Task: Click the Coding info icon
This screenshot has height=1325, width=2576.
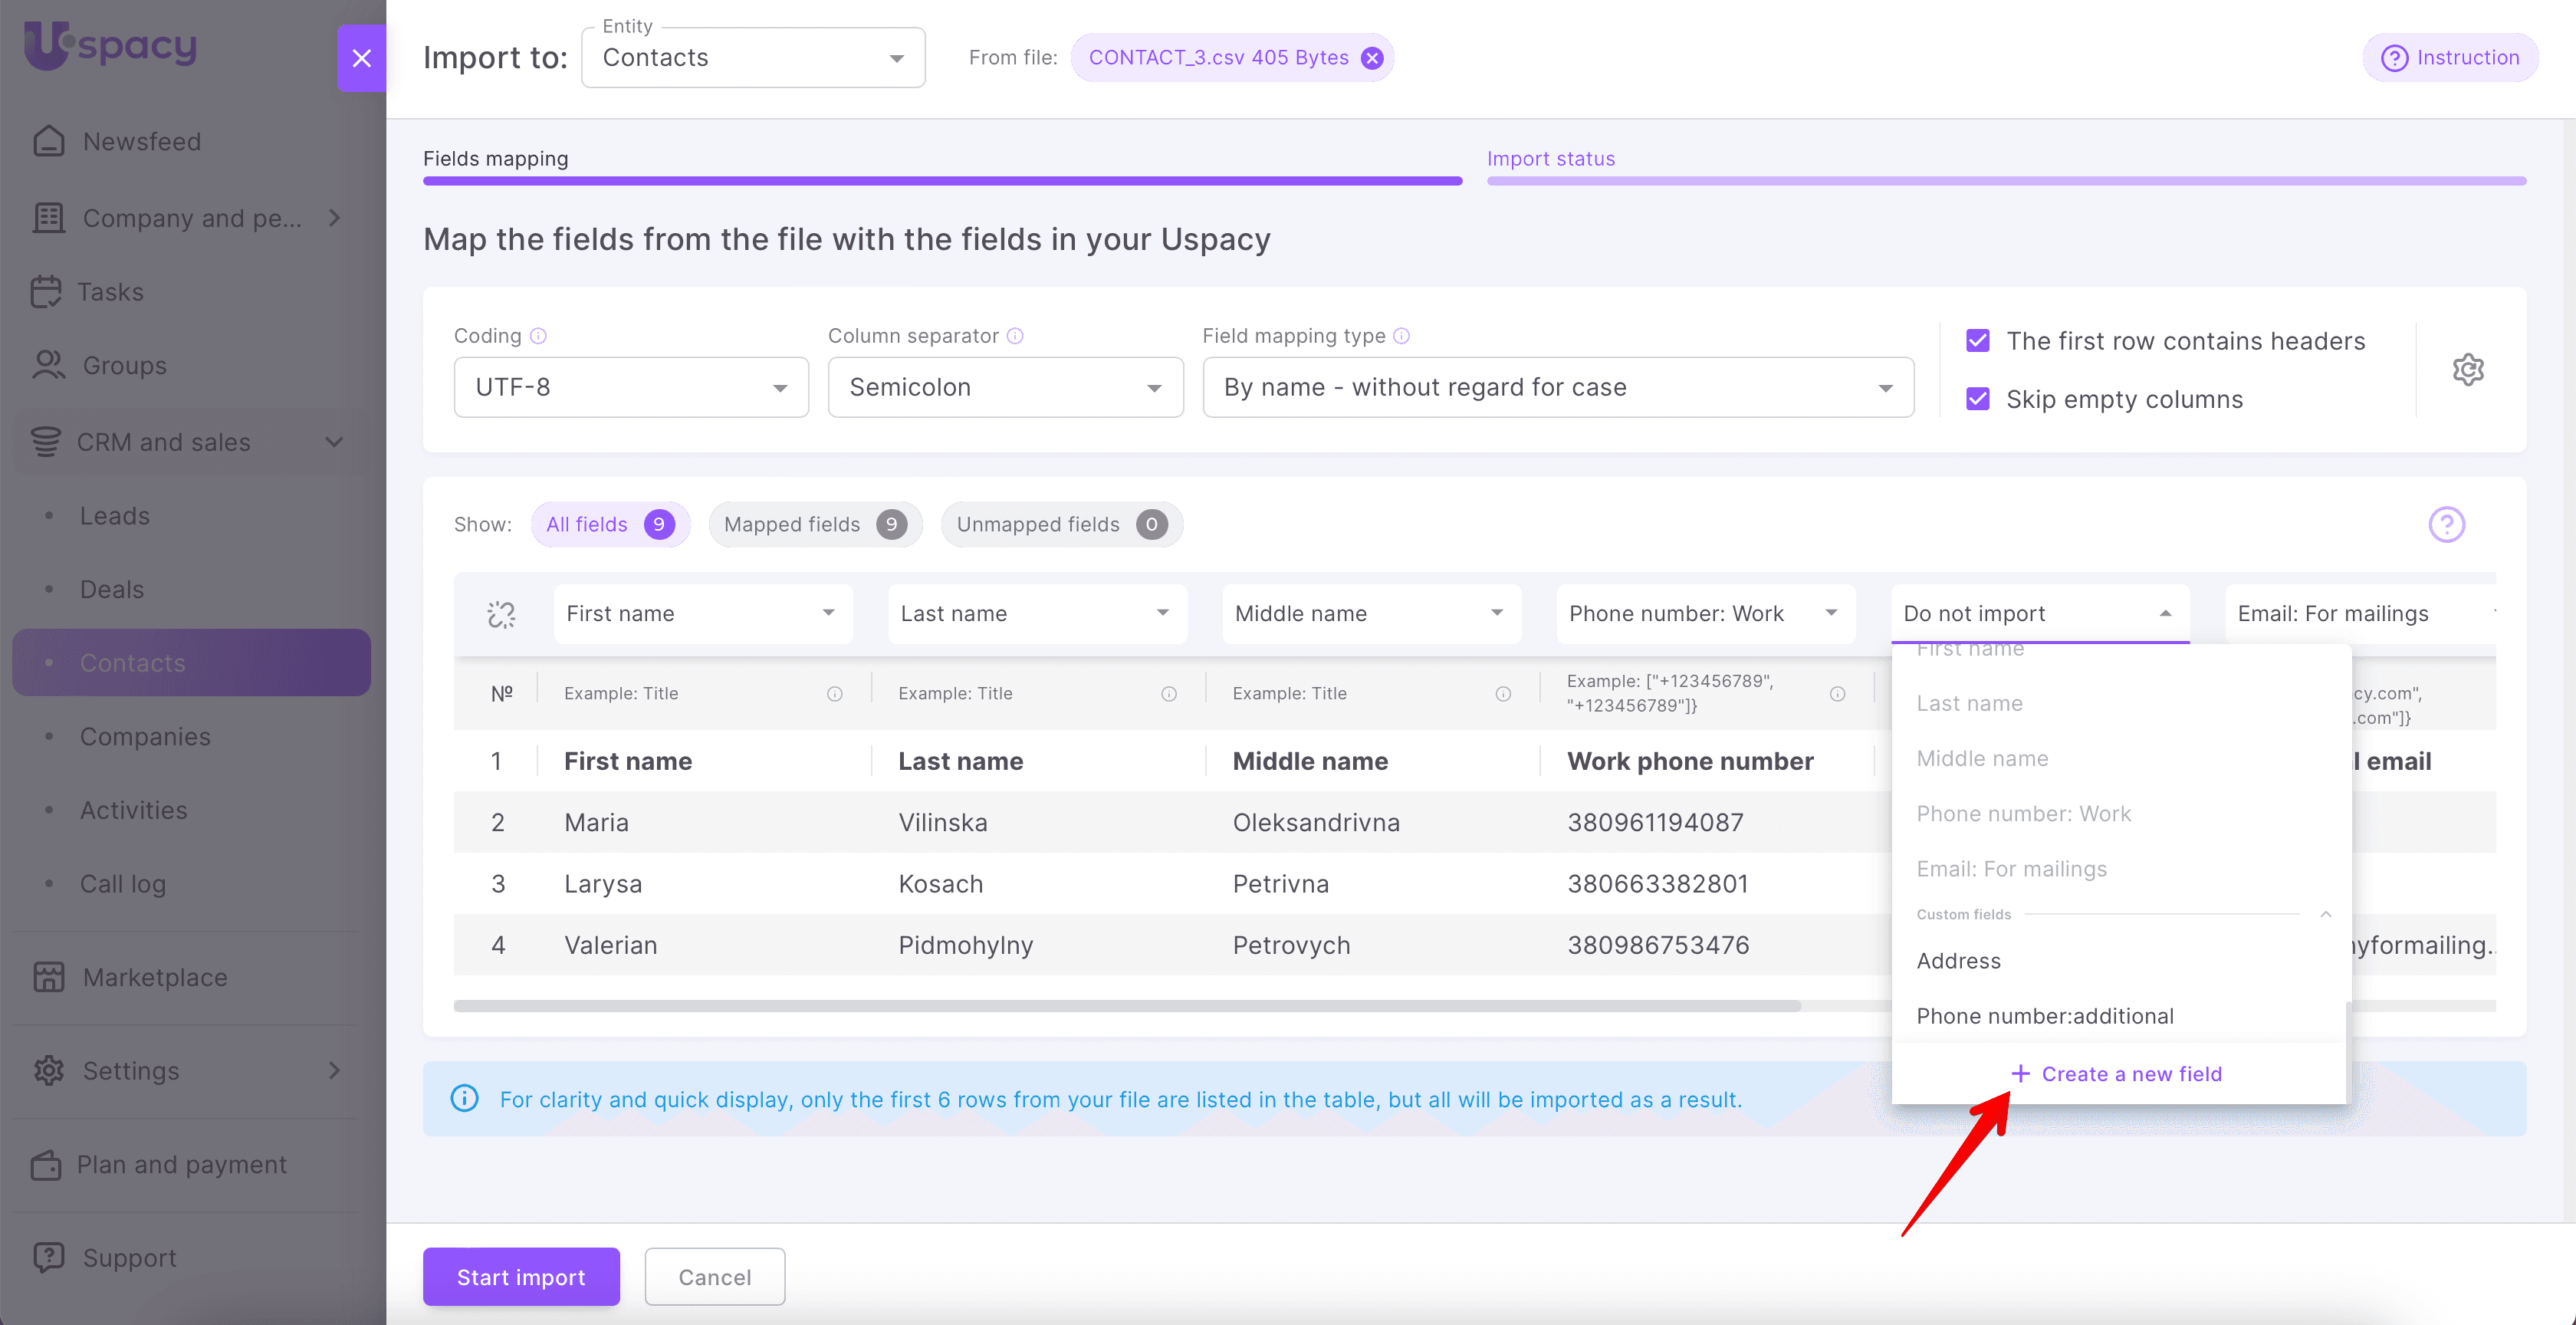Action: coord(538,336)
